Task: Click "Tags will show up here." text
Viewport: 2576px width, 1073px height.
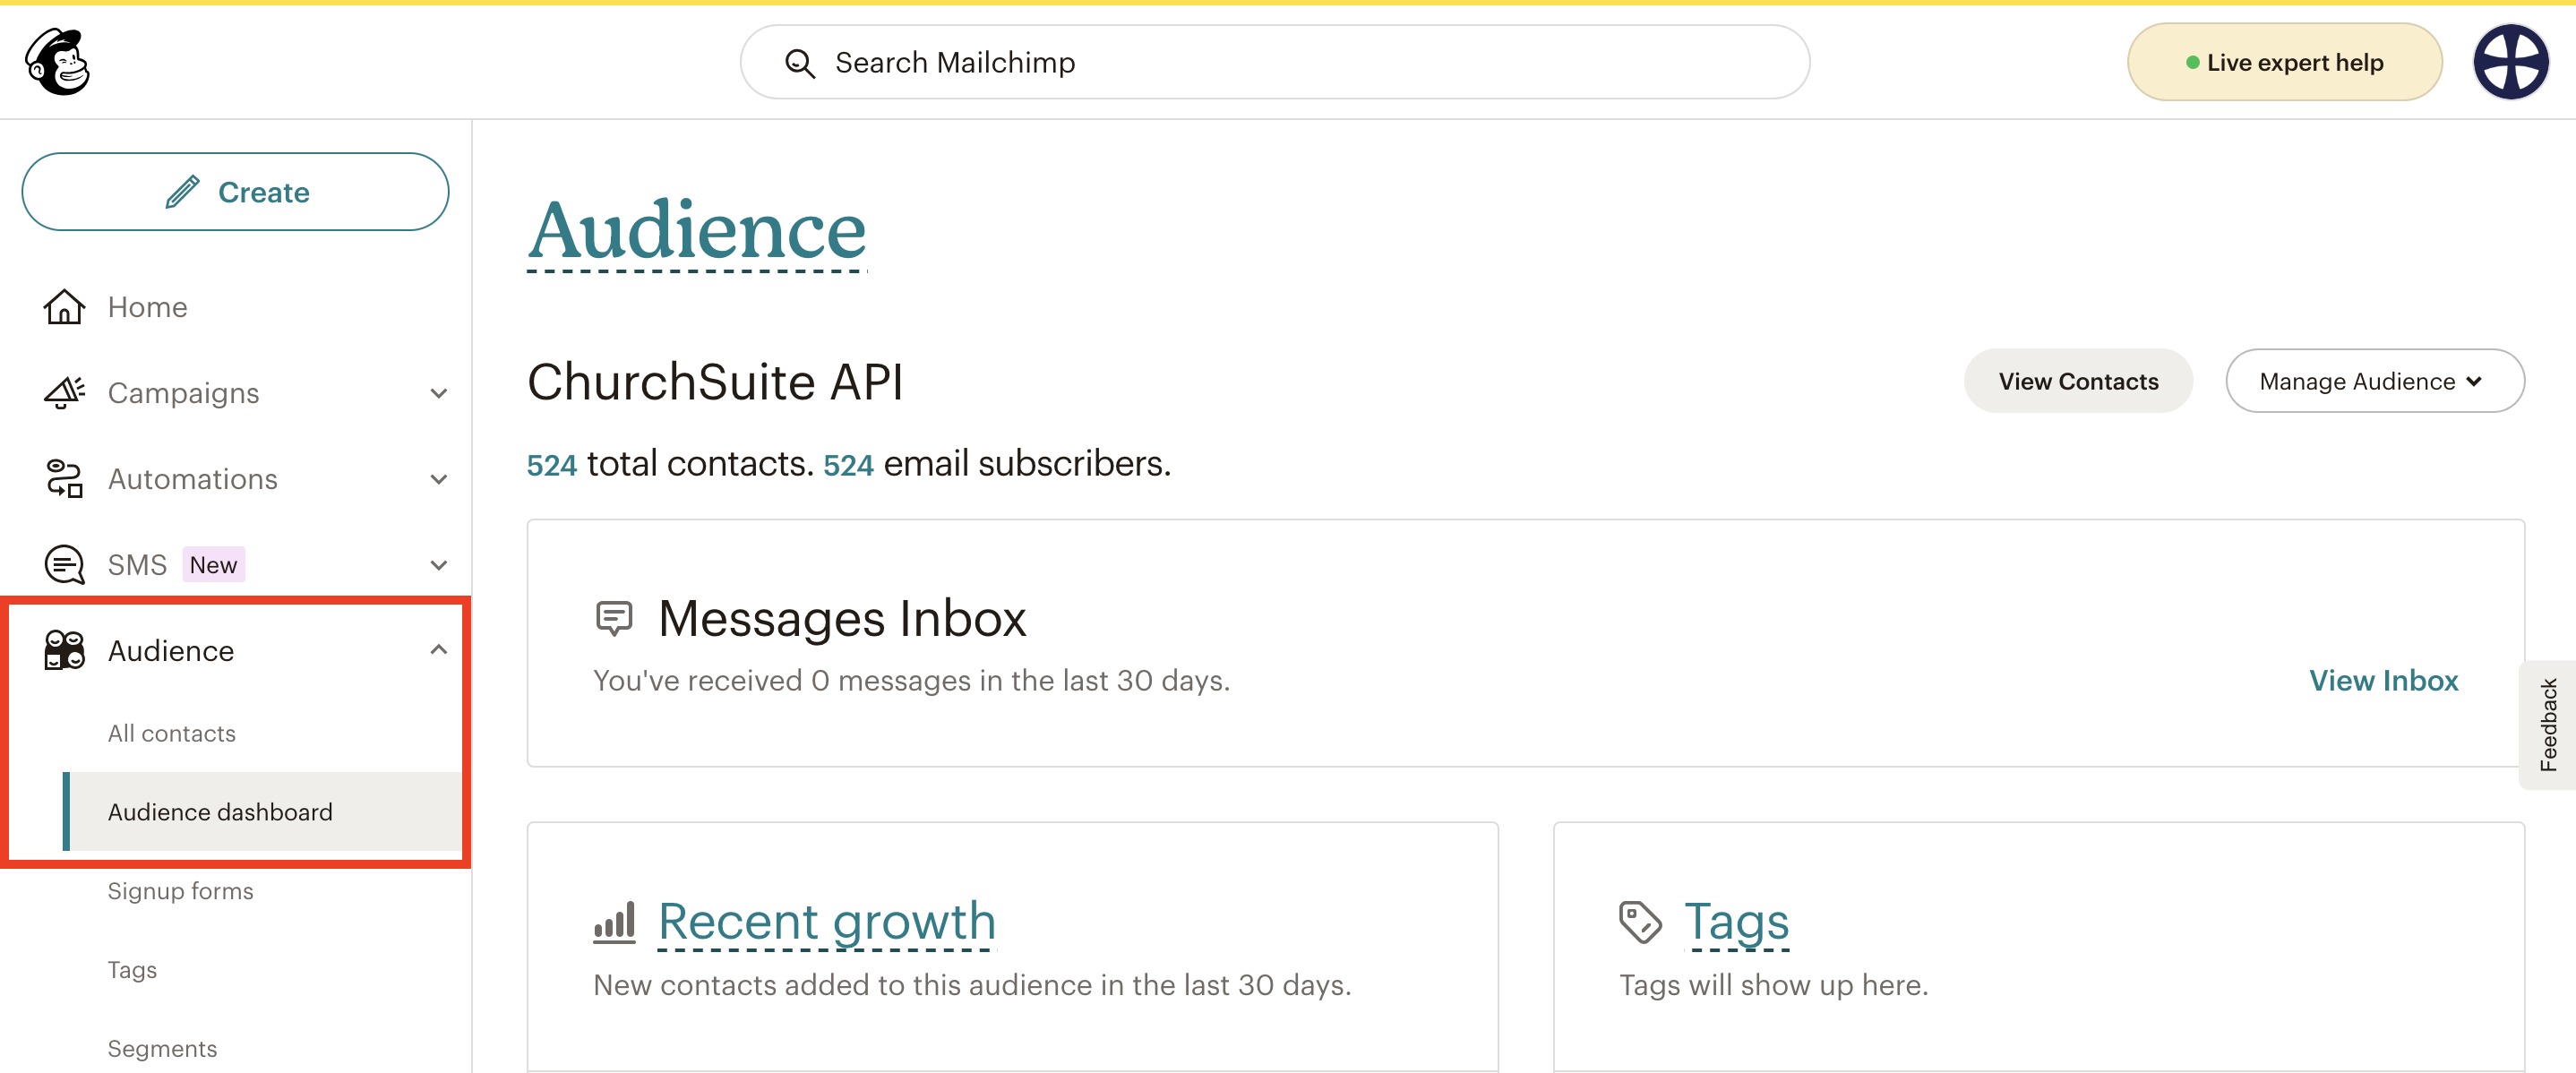Action: tap(1773, 986)
